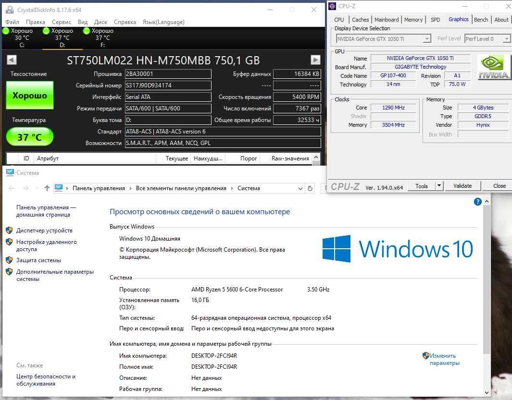Screen dimensions: 512x400
Task: Click the Windows 10 logo
Action: tap(398, 249)
